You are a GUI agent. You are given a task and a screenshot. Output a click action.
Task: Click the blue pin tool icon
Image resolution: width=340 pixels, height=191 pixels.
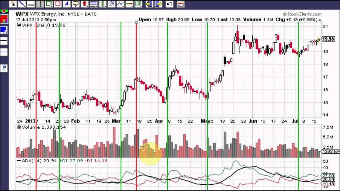pyautogui.click(x=4, y=68)
